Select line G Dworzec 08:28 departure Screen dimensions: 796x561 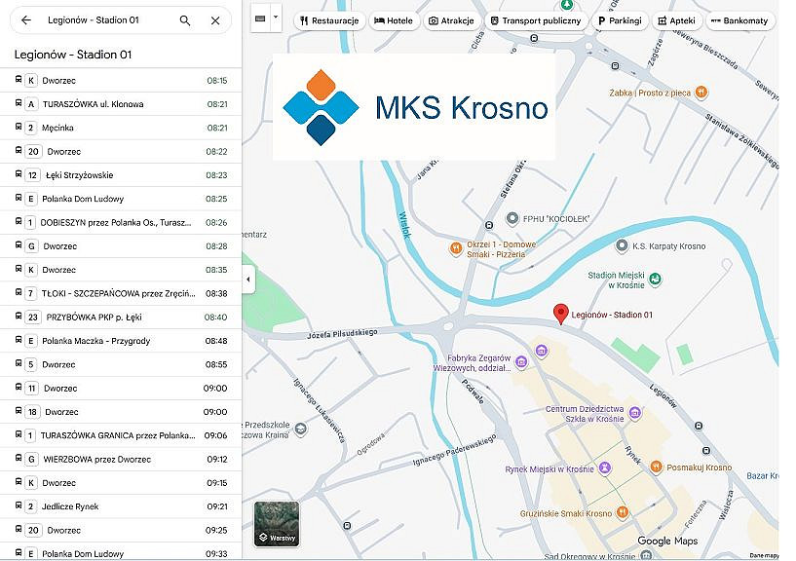pos(121,246)
